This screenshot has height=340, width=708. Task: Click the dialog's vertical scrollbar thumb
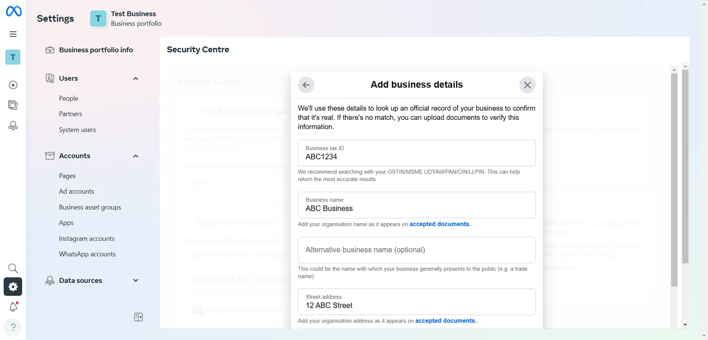(674, 180)
